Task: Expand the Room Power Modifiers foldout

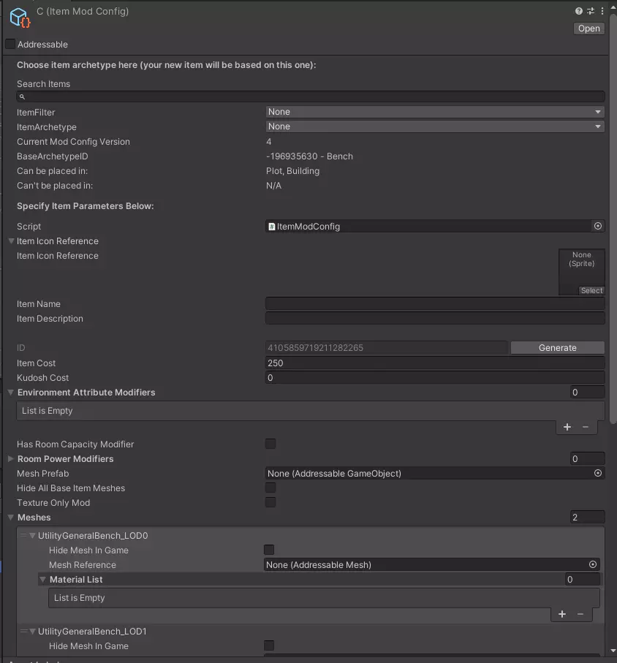Action: pyautogui.click(x=11, y=459)
